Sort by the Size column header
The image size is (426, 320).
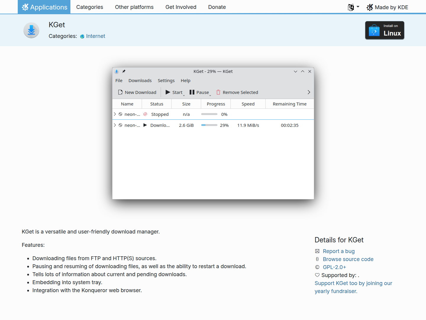pos(186,104)
